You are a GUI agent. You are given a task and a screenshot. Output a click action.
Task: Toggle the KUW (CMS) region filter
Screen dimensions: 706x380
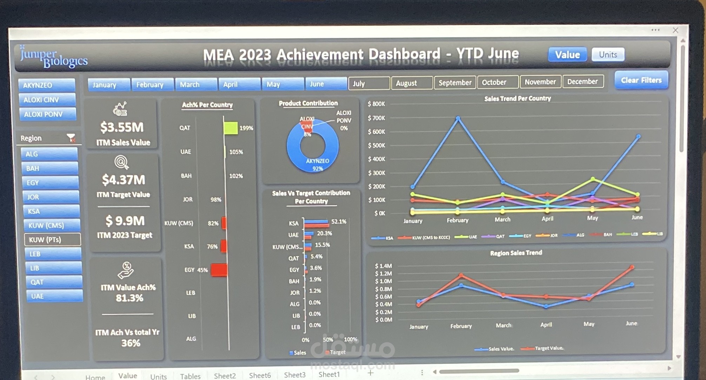point(52,225)
